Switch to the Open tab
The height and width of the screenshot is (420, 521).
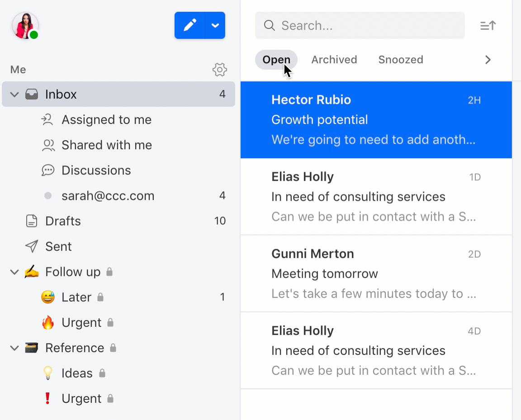[x=276, y=60]
